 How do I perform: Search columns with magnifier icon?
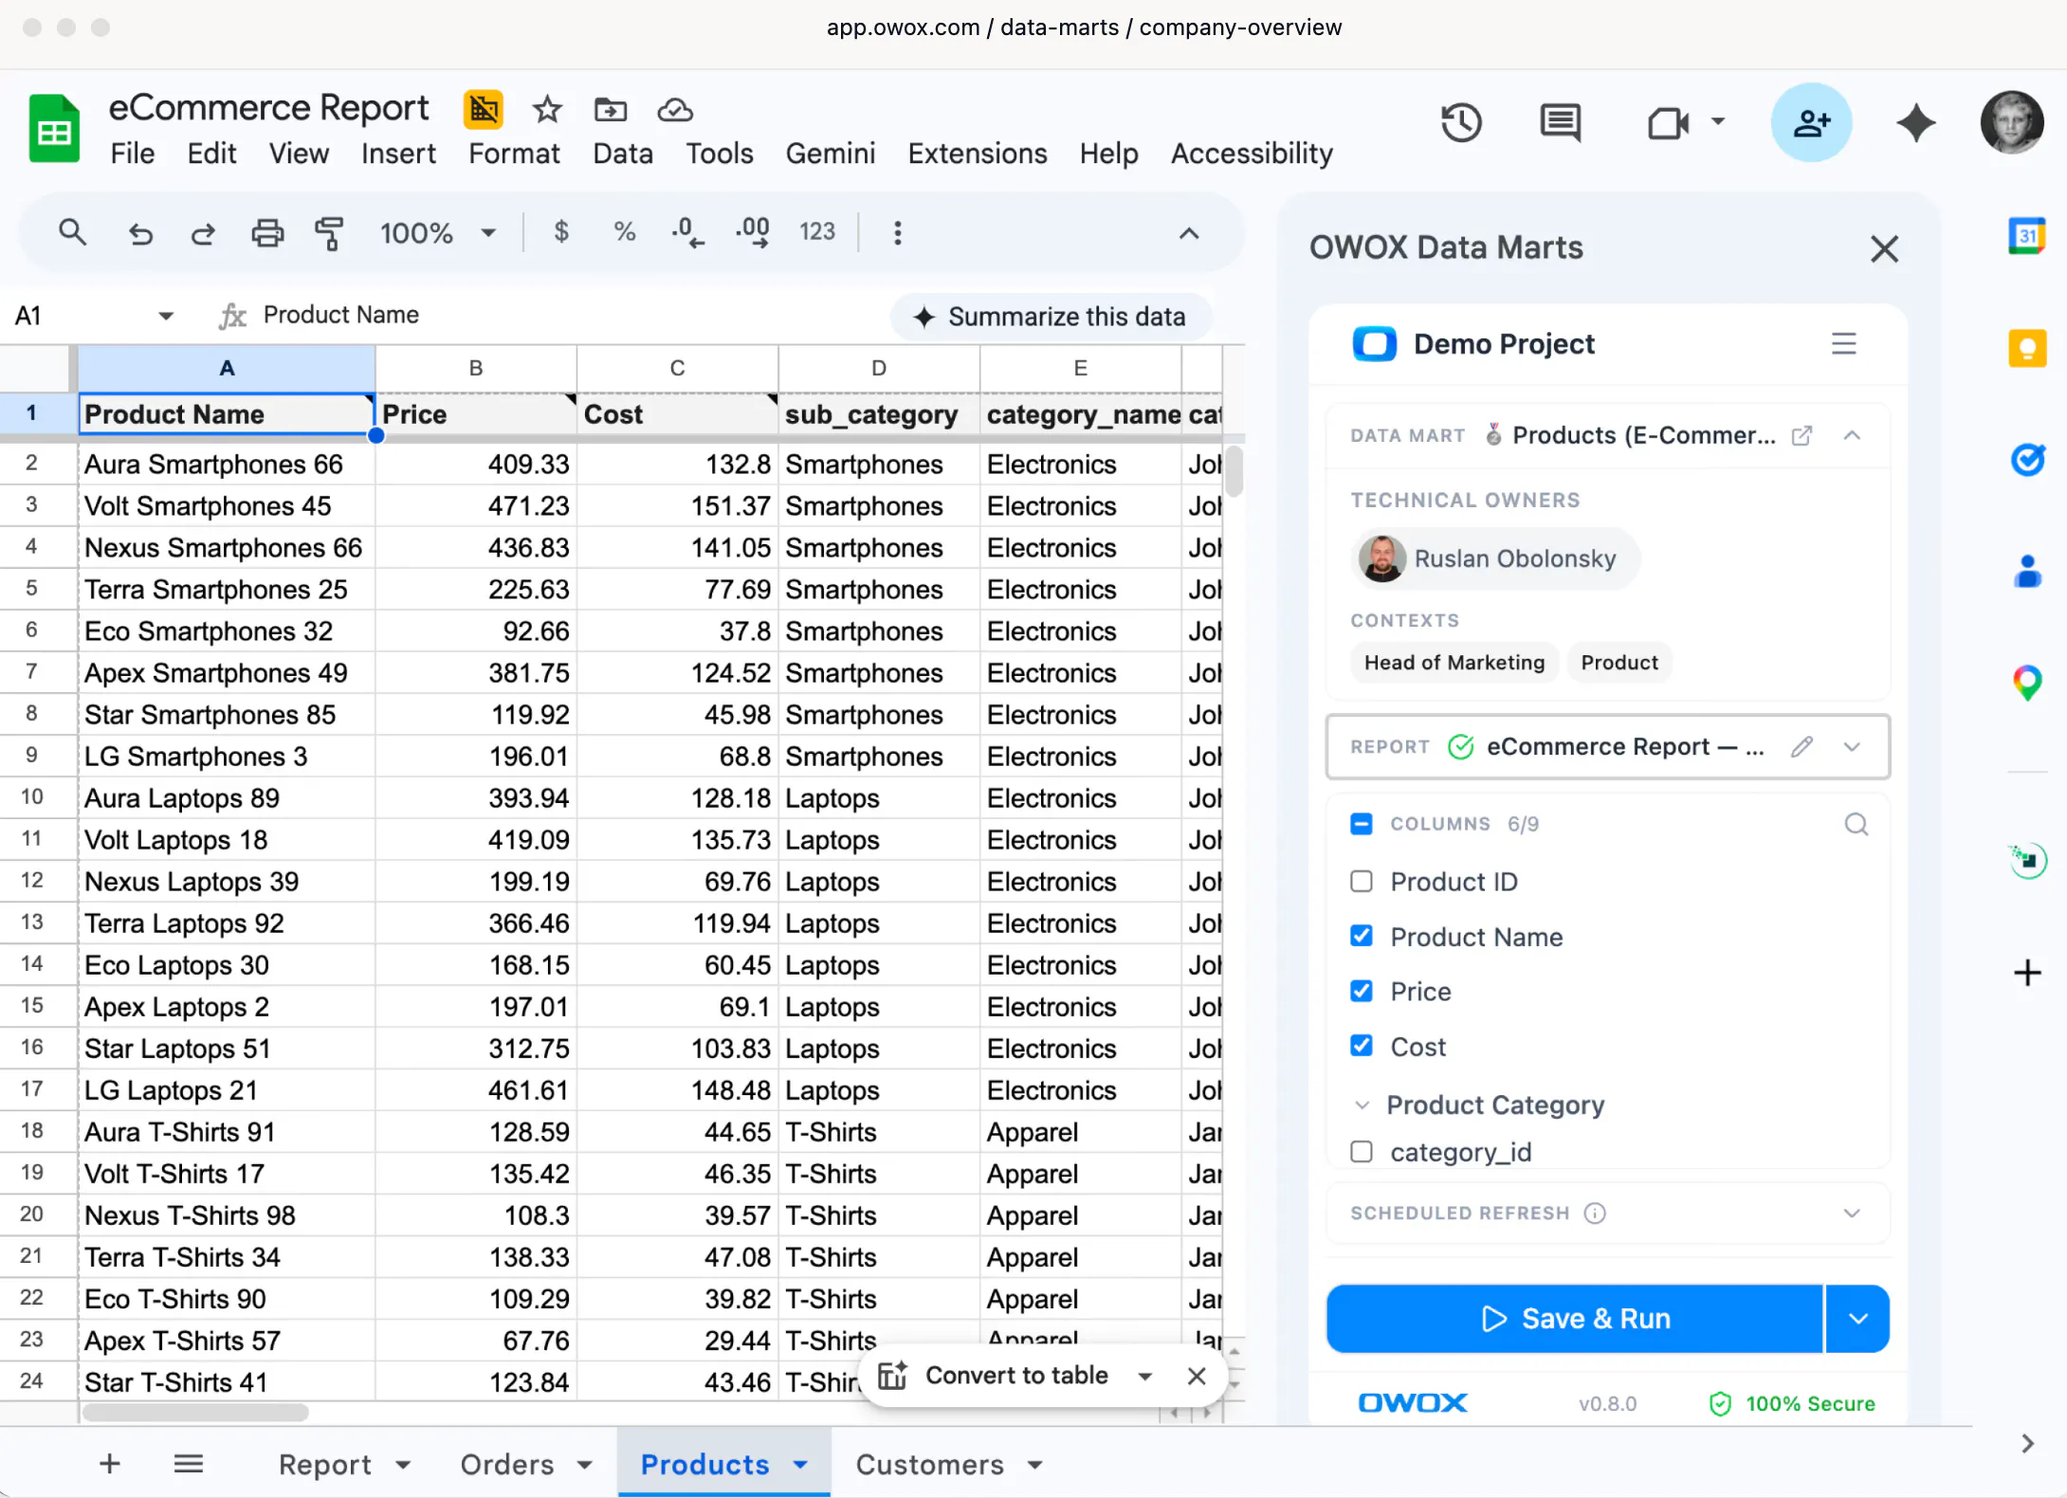[x=1856, y=825]
